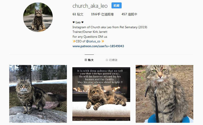The width and height of the screenshot is (203, 125).
Task: Open the @catus_co mention link
Action: 93,41
